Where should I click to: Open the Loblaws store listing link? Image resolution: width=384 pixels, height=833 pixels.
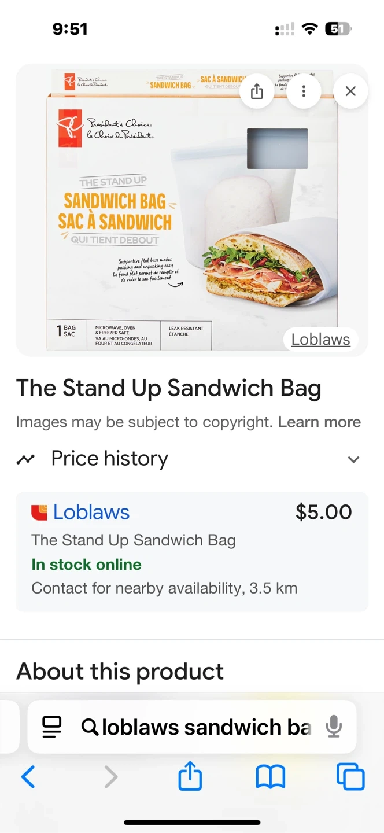pos(91,512)
